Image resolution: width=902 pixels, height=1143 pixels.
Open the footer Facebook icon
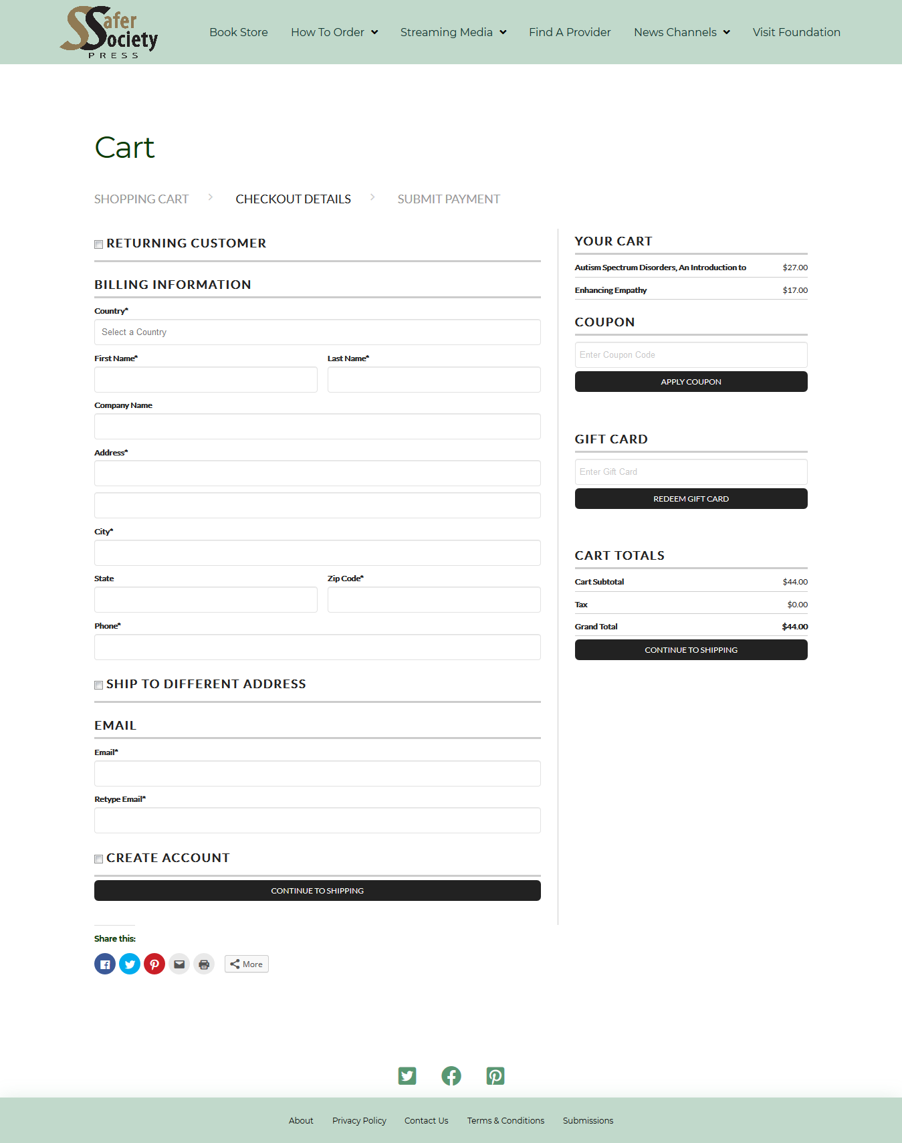pos(451,1075)
